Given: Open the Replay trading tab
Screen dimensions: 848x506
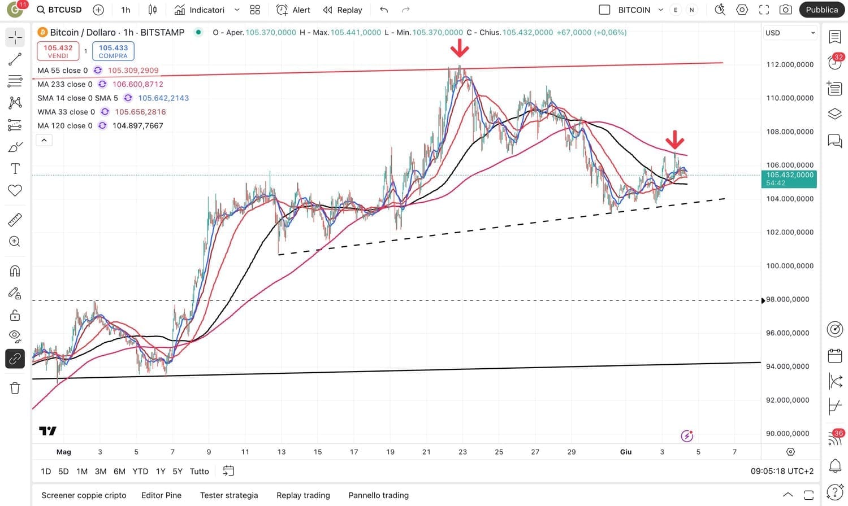Looking at the screenshot, I should [303, 495].
